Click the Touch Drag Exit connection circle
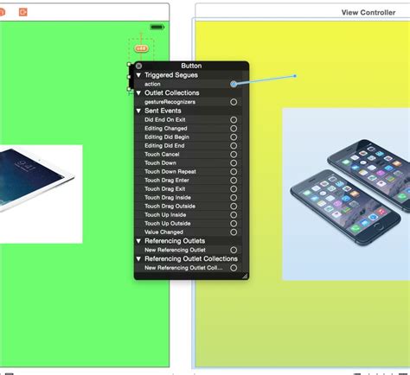Screen dimensions: 410x375 tap(234, 189)
